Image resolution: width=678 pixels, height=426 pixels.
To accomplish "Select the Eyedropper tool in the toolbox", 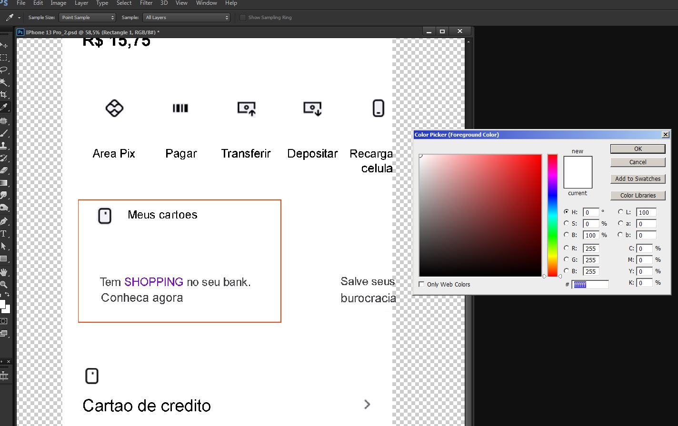I will [4, 107].
